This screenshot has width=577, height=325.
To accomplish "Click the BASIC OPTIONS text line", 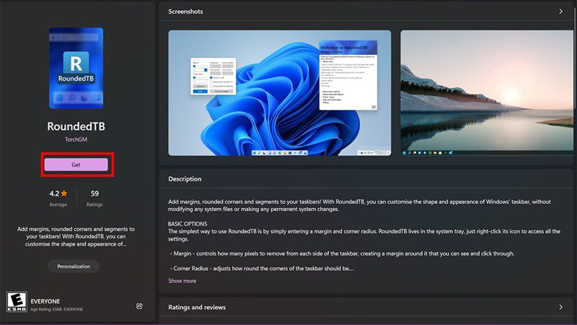I will tap(188, 224).
